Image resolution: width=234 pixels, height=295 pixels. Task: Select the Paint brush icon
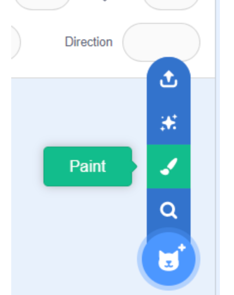click(x=169, y=166)
